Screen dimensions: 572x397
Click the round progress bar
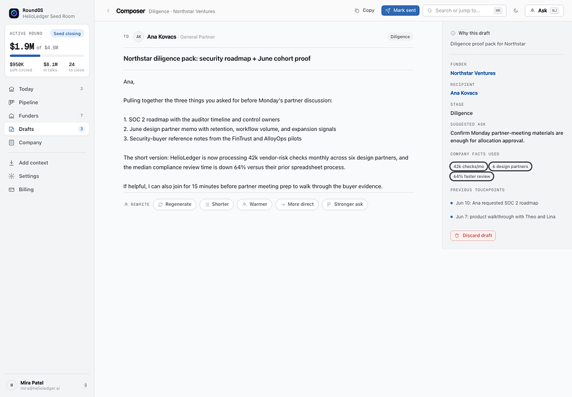click(x=47, y=56)
